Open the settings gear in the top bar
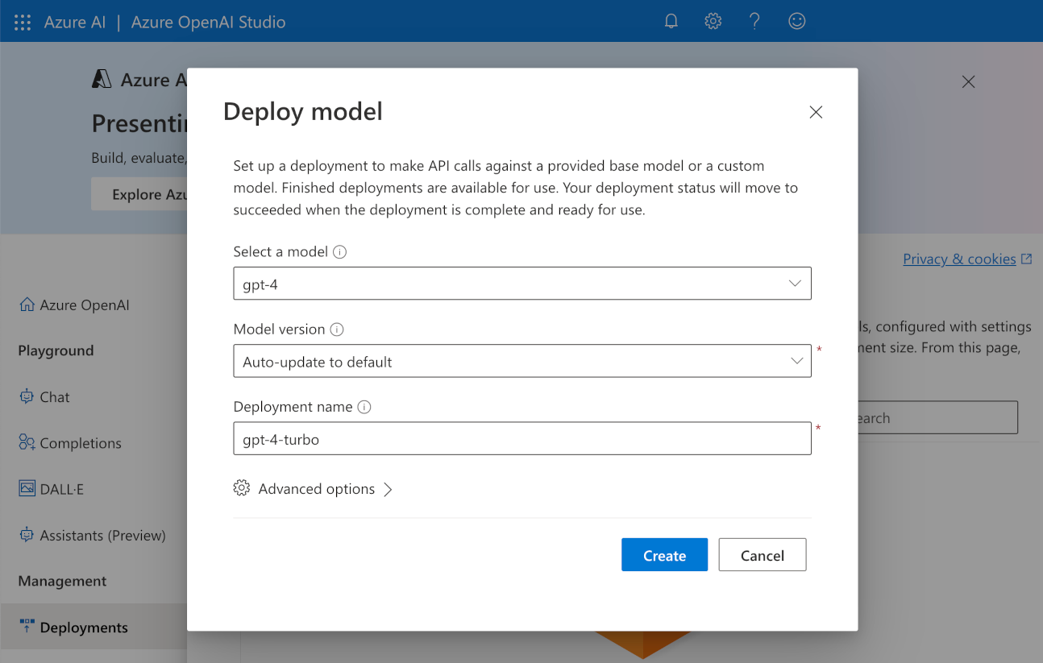 coord(713,21)
